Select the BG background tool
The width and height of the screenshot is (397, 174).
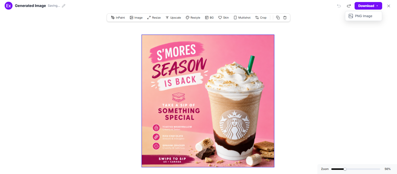(x=209, y=18)
